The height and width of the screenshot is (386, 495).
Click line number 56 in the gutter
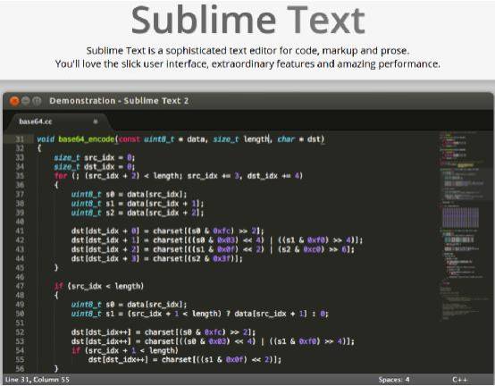point(20,369)
